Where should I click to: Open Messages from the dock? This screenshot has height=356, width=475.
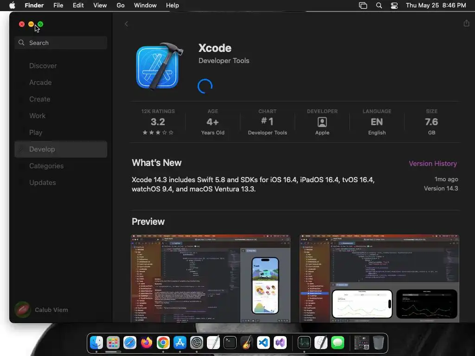(338, 343)
